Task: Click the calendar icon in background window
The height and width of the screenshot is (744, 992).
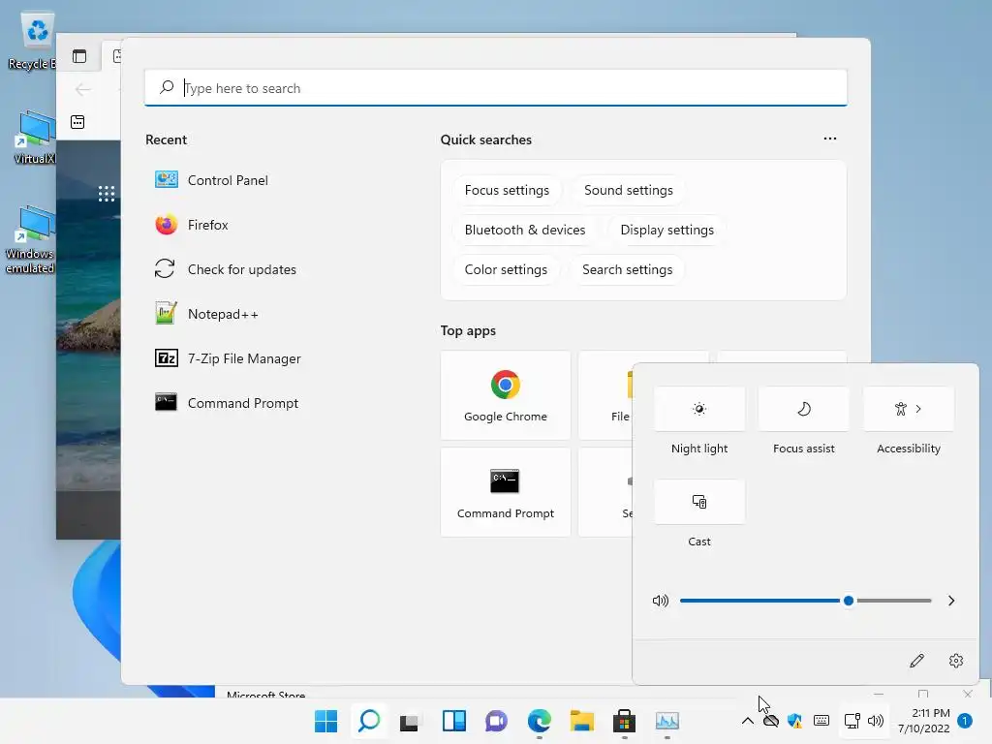Action: click(77, 121)
